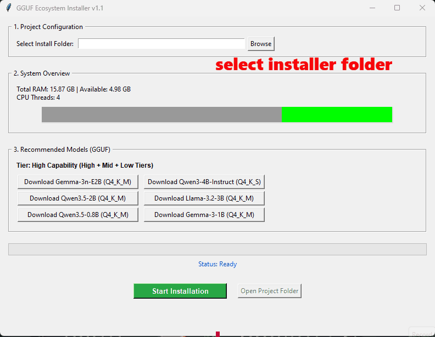Download the Qwen3-4B-Instruct (Q4_K_S) model
The height and width of the screenshot is (337, 435).
pyautogui.click(x=204, y=182)
